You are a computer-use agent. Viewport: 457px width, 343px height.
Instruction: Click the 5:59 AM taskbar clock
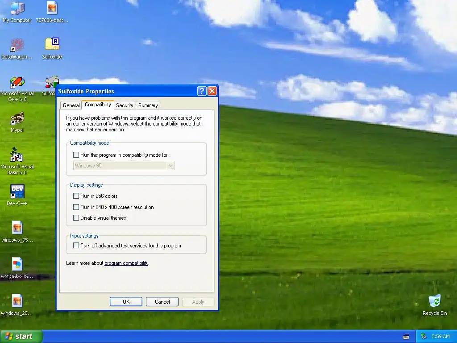click(440, 336)
